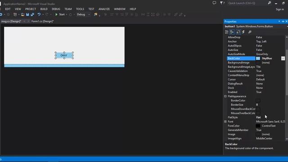Select the GenerateMember property row
Image resolution: width=288 pixels, height=162 pixels.
[x=256, y=130]
